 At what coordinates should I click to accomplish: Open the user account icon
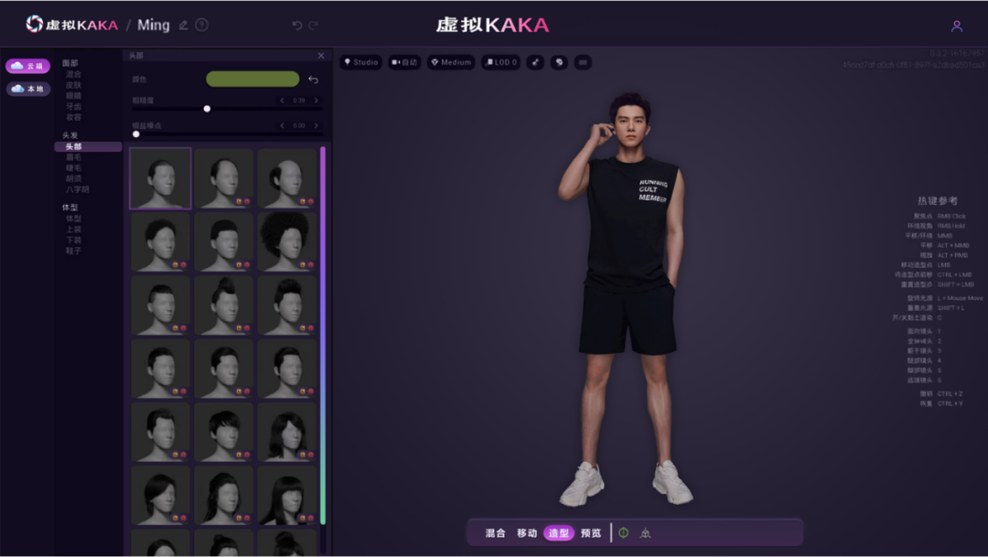tap(957, 26)
